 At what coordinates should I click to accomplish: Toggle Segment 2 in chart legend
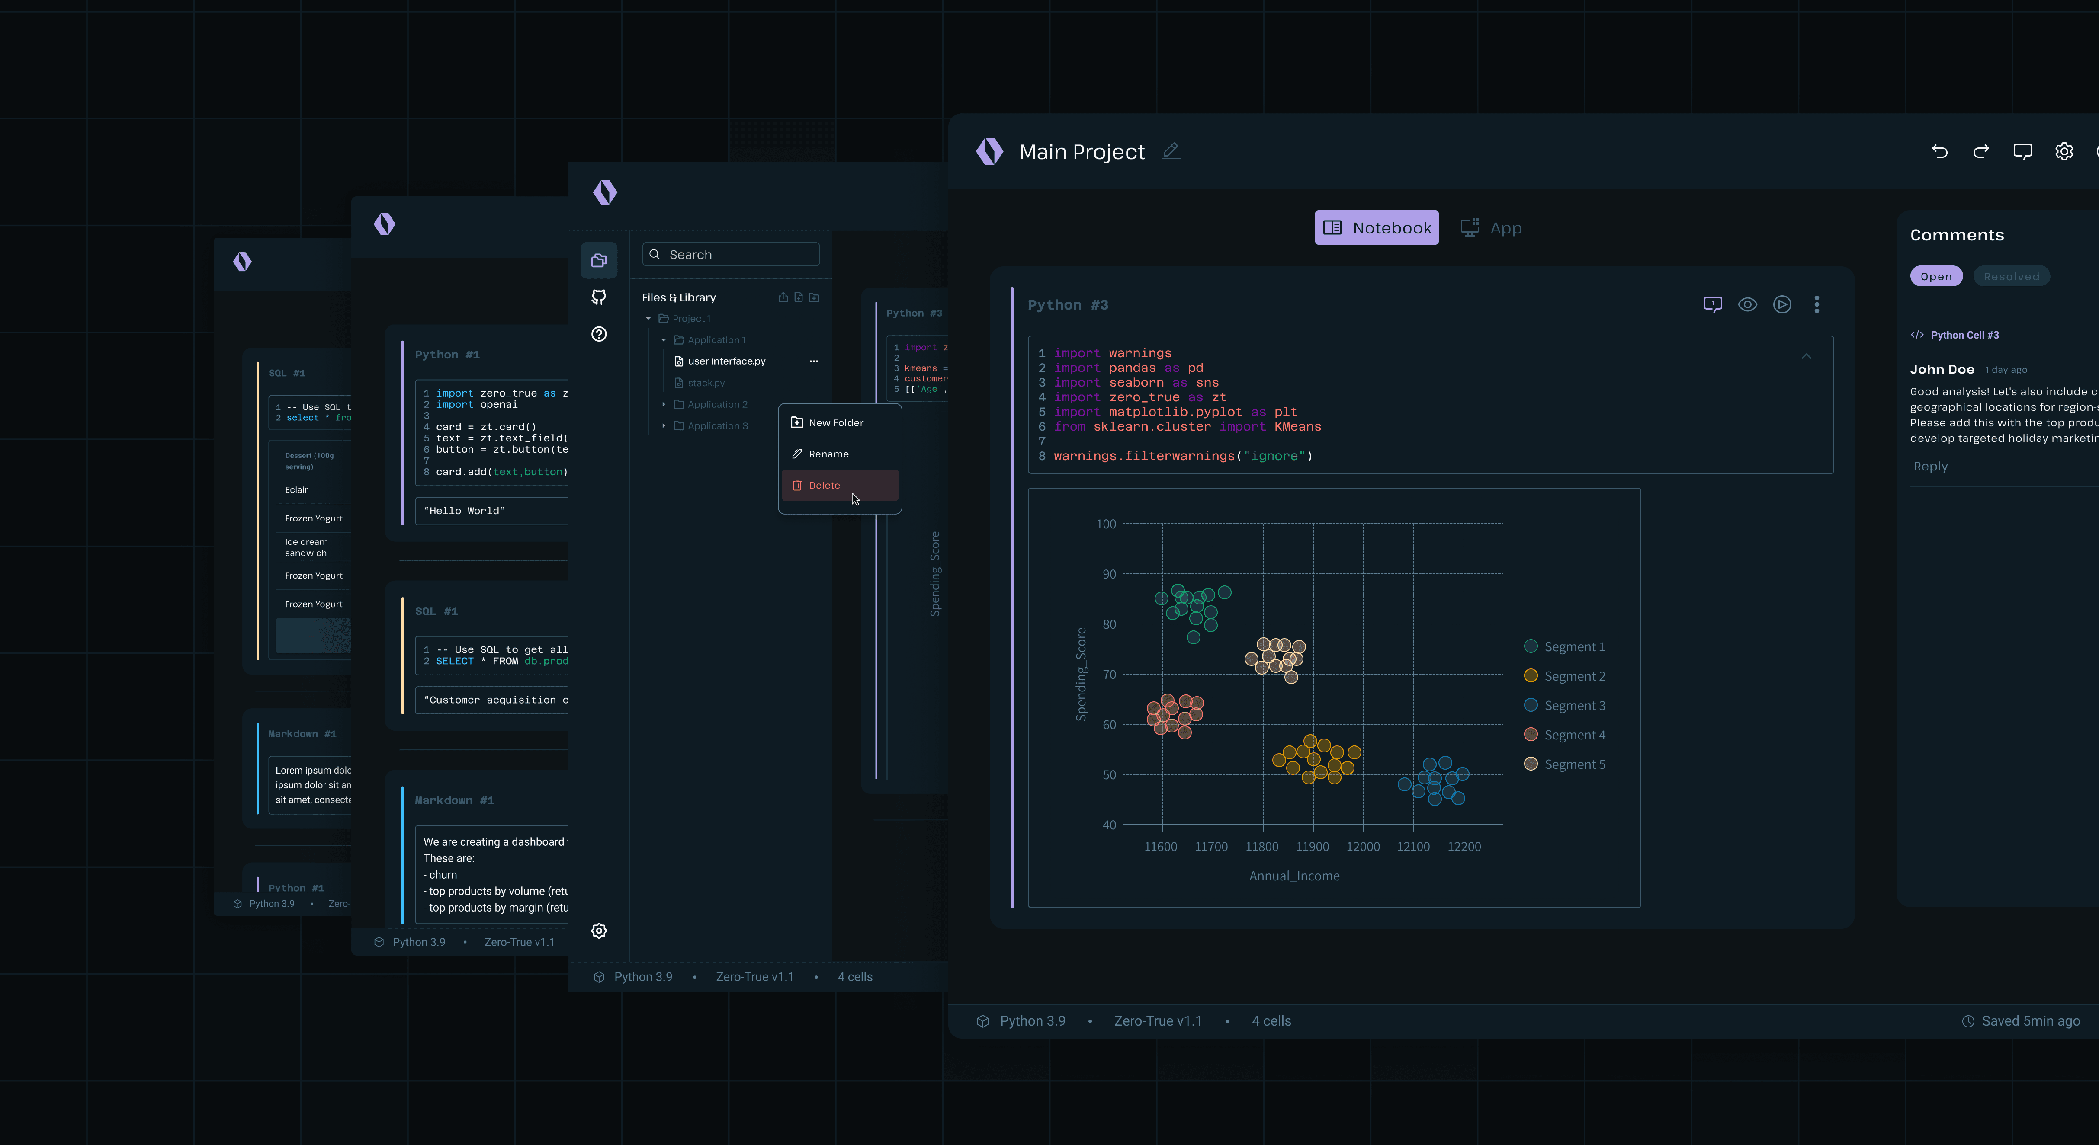coord(1564,676)
